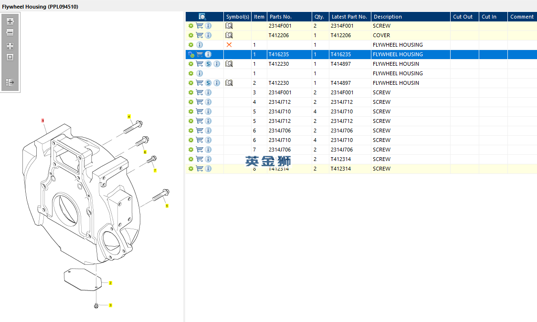Image resolution: width=537 pixels, height=322 pixels.
Task: Click the single square fit view icon
Action: coord(10,57)
